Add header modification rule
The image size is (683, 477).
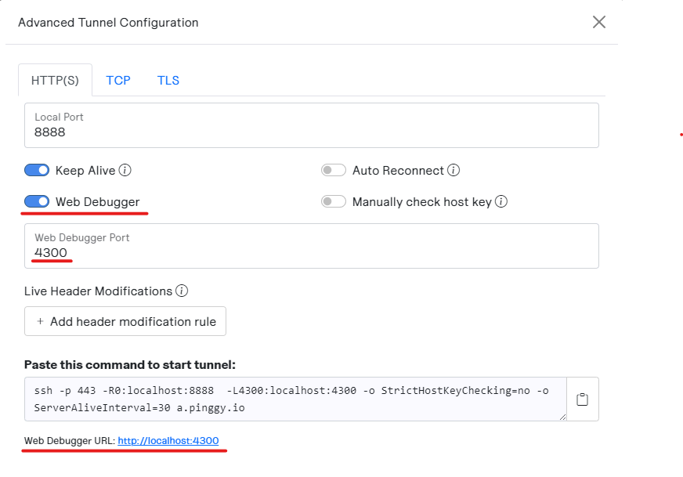point(125,321)
